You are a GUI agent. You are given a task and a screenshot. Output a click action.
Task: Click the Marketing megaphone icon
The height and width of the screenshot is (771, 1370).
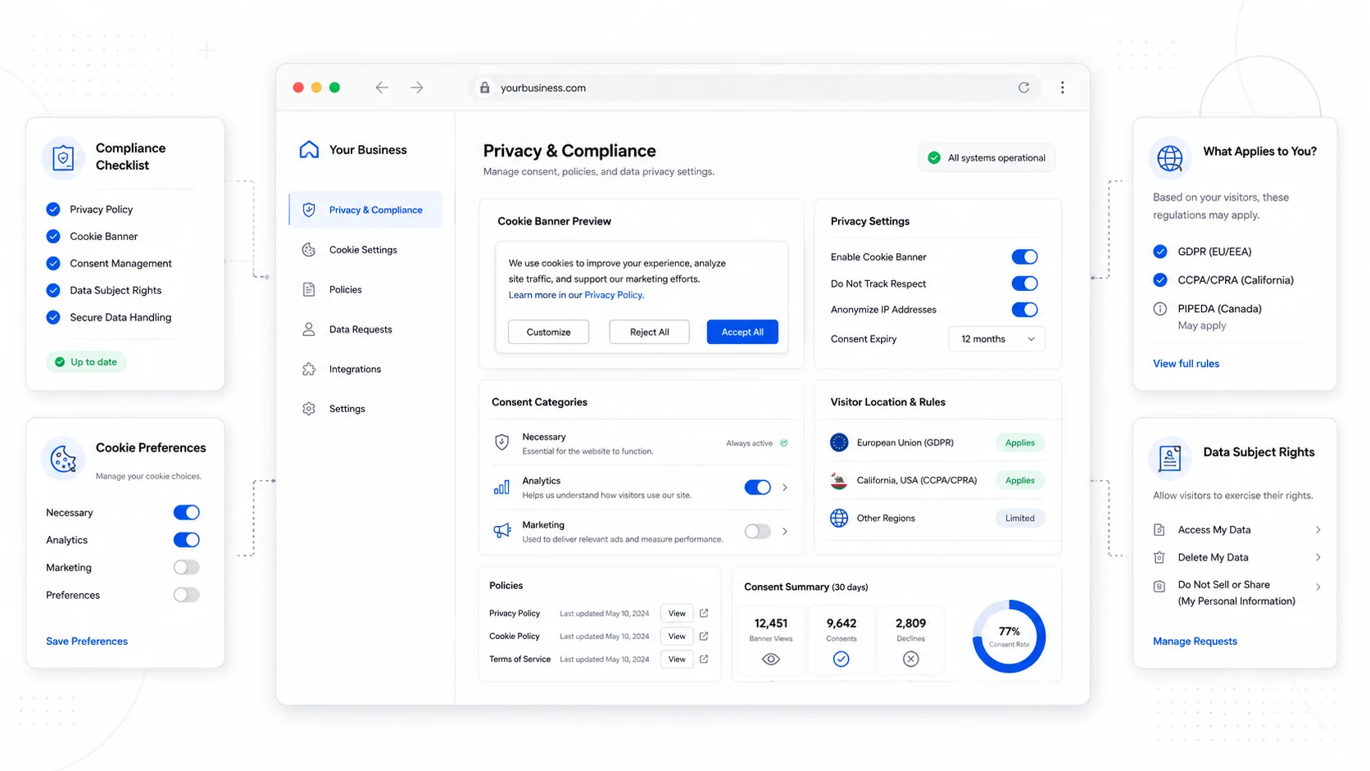(502, 531)
